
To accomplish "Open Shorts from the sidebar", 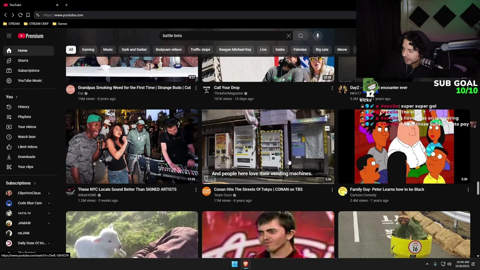I will (28, 60).
